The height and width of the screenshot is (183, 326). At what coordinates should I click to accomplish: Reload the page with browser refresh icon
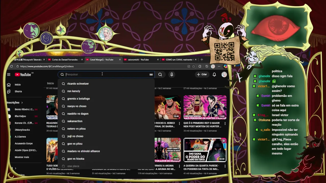(x=11, y=66)
